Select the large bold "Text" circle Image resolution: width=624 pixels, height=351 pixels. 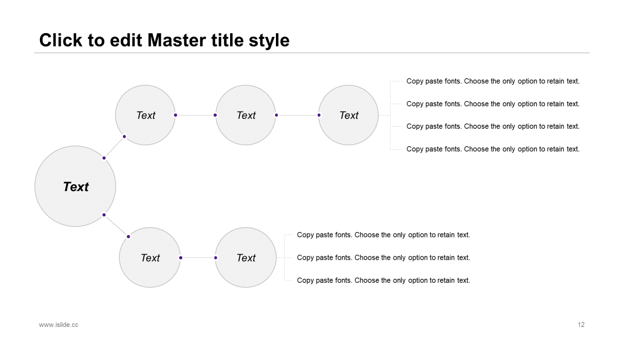[75, 186]
